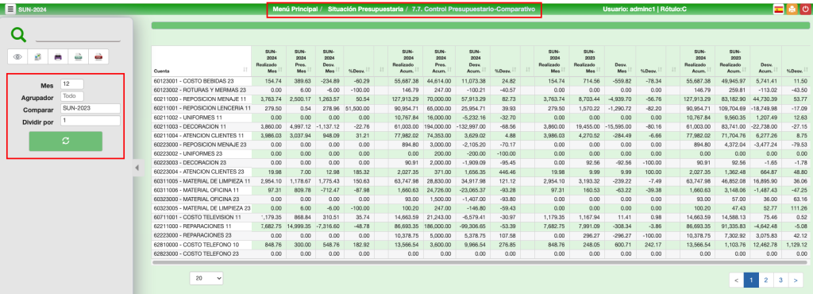The image size is (813, 294).
Task: Click the Comparar field showing SUN-2023
Action: pos(91,108)
